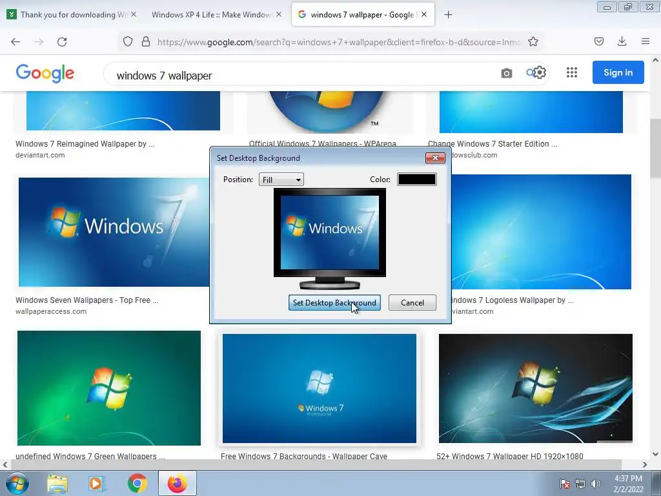The image size is (661, 496).
Task: Click the Firefox address bar URL
Action: (x=340, y=42)
